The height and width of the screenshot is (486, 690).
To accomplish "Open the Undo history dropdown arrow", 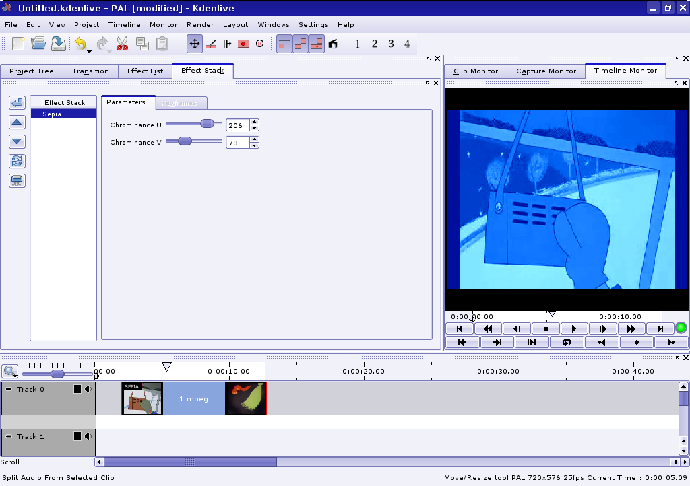I will tap(89, 51).
